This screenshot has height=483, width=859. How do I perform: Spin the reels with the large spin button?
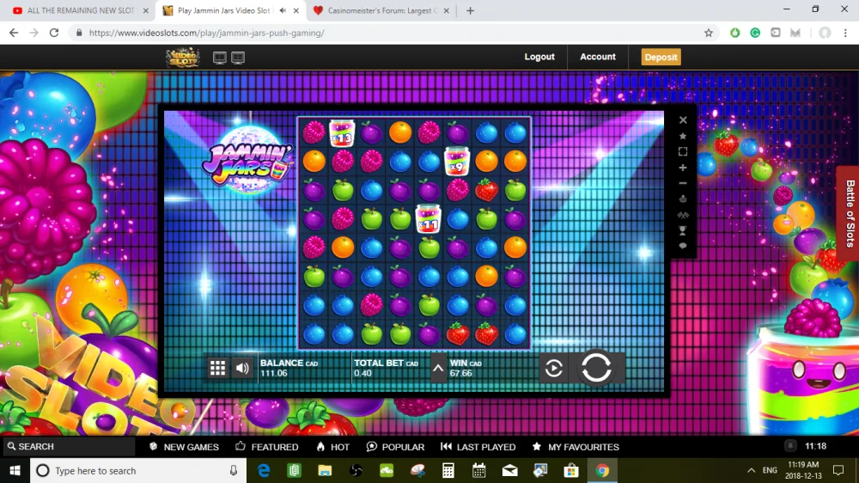point(596,367)
